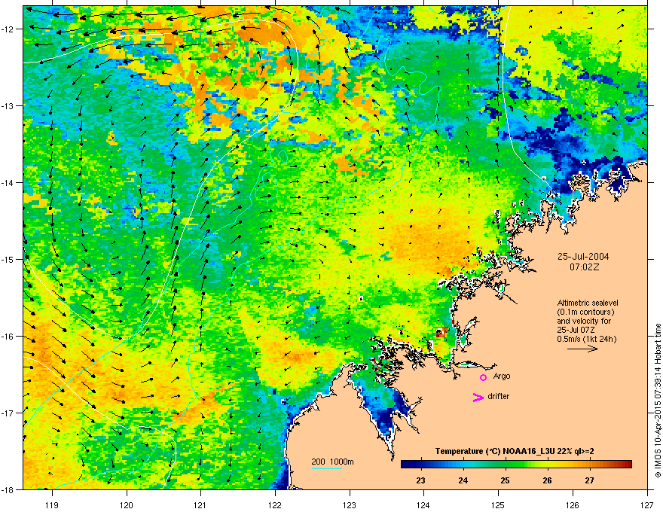The image size is (663, 512).
Task: Click the latitude axis label -13
Action: [8, 105]
